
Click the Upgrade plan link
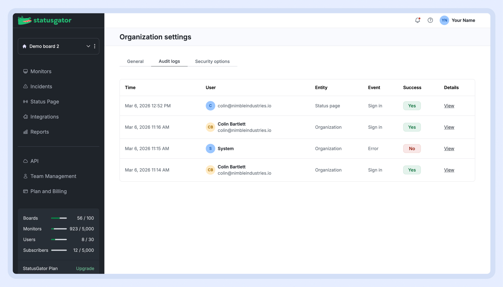[85, 268]
